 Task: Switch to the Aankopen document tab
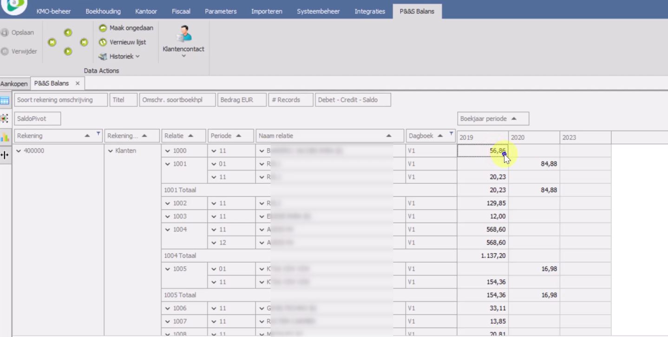tap(14, 84)
